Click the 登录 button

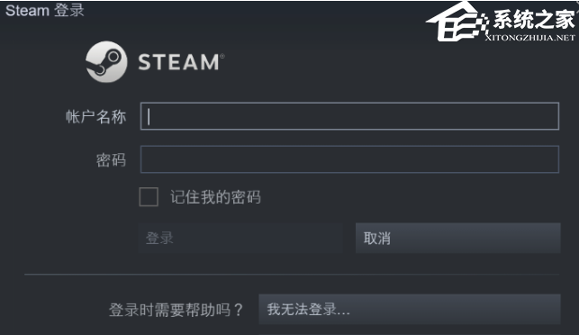click(240, 238)
